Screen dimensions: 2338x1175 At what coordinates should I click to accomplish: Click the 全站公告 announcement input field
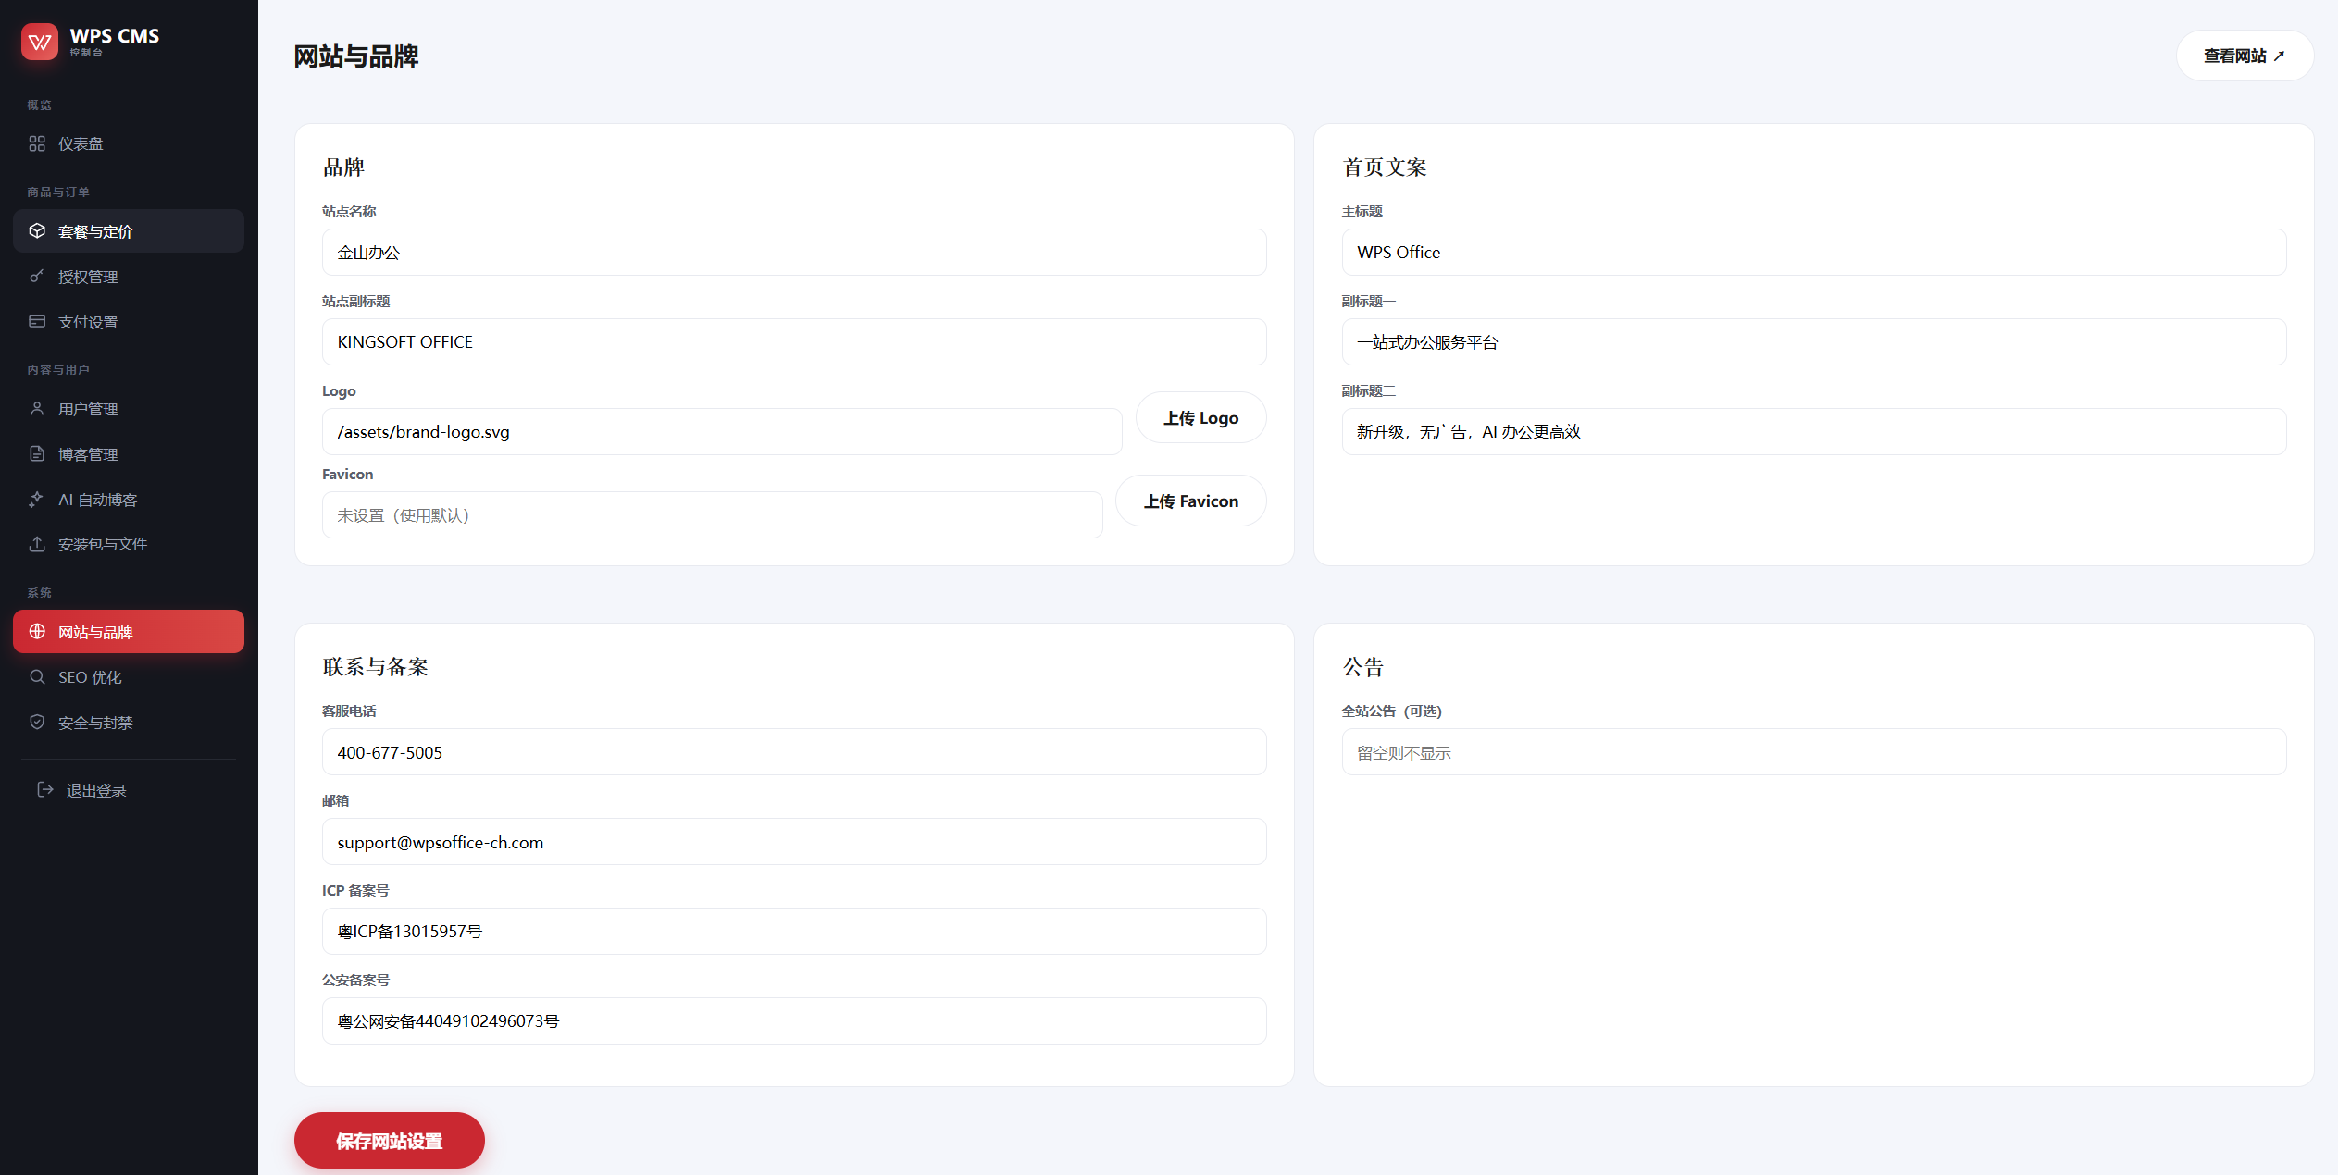click(1814, 751)
